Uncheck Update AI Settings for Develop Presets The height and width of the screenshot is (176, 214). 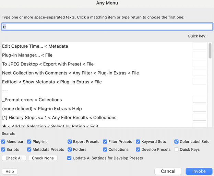(70, 158)
